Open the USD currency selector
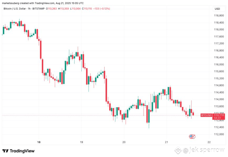Image resolution: width=228 pixels, height=157 pixels. [x=217, y=9]
